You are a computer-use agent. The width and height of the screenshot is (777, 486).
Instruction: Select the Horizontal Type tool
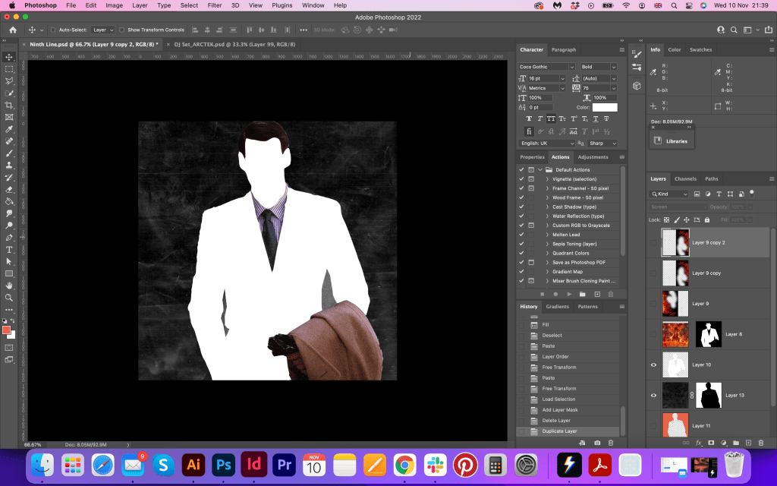pyautogui.click(x=9, y=249)
